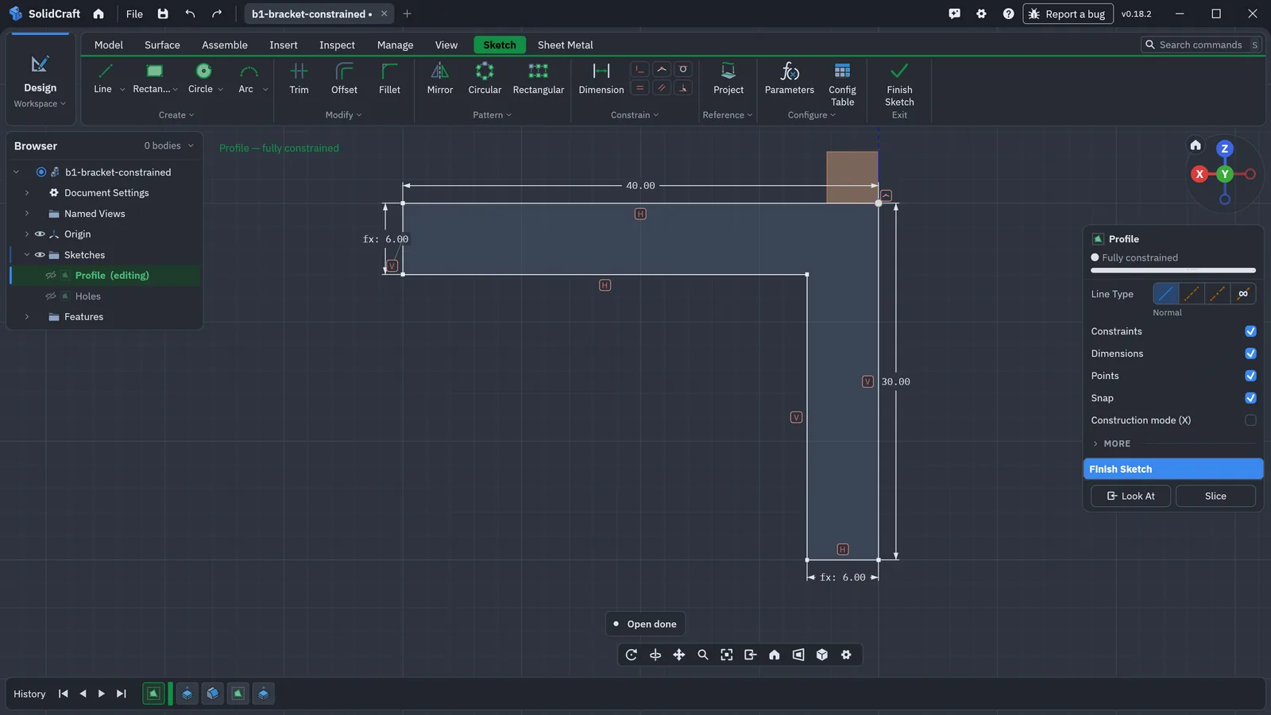Image resolution: width=1271 pixels, height=715 pixels.
Task: Select Circular pattern tool
Action: [485, 79]
